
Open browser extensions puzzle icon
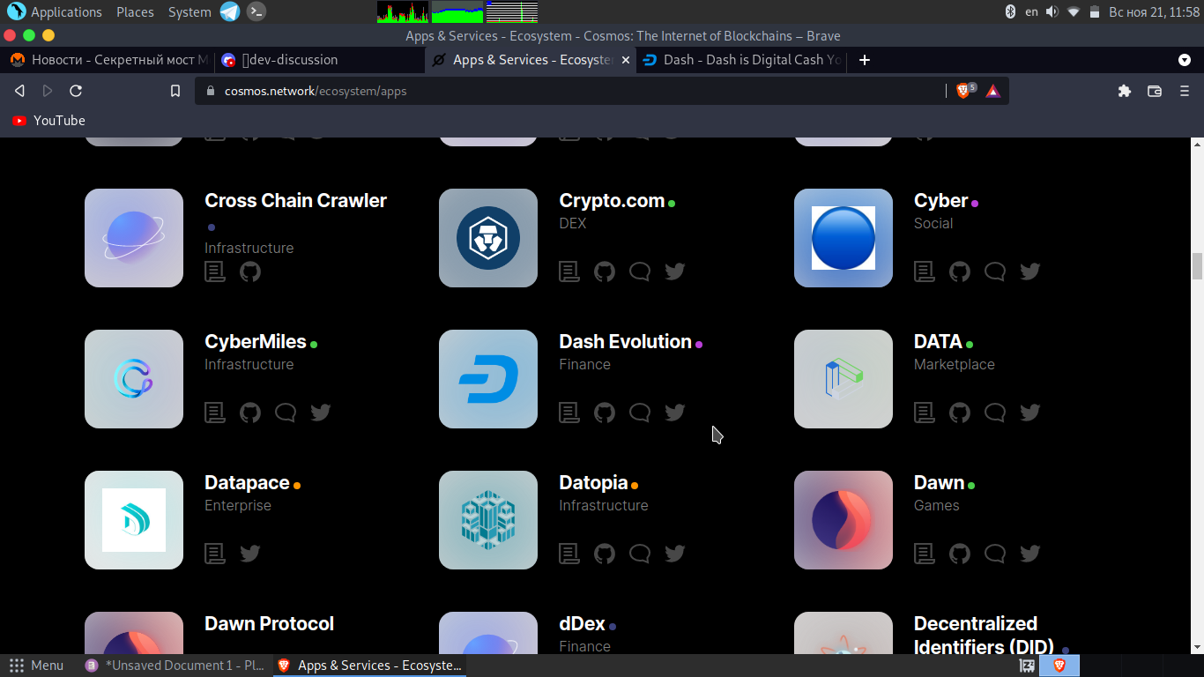pyautogui.click(x=1125, y=91)
